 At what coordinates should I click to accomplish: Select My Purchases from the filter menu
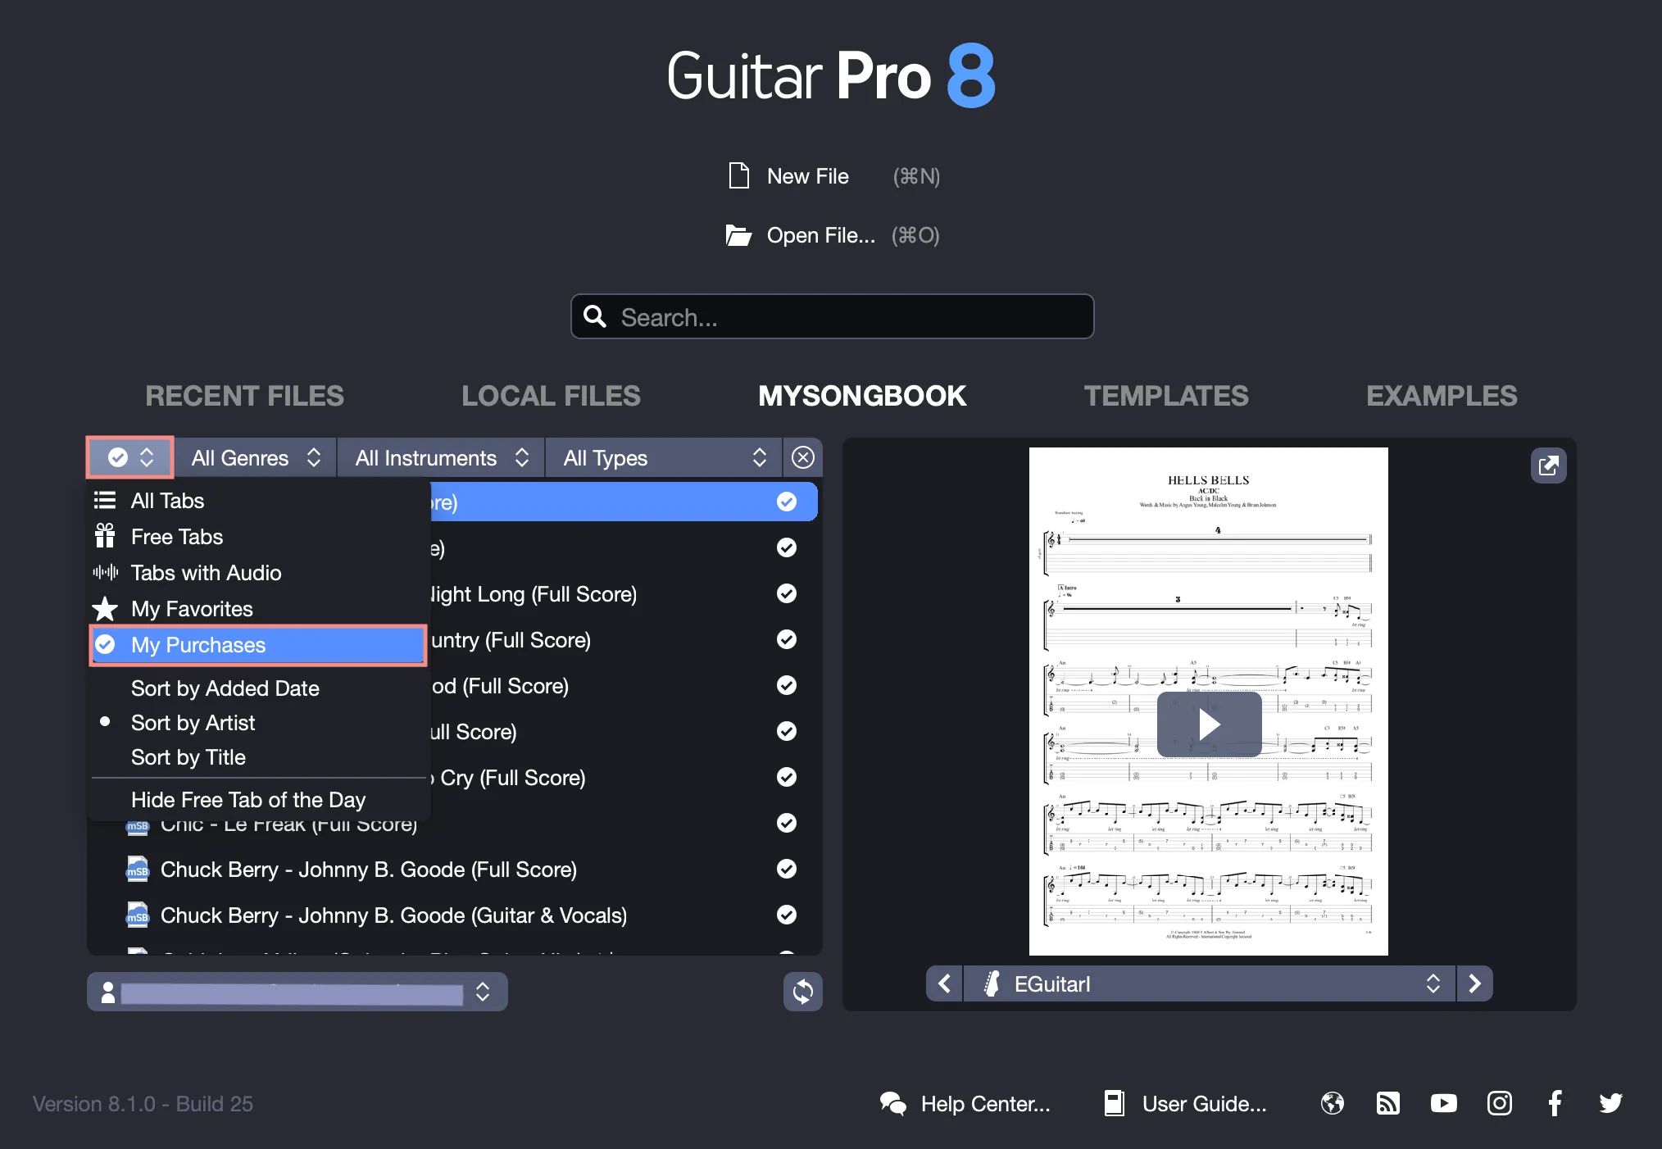258,645
